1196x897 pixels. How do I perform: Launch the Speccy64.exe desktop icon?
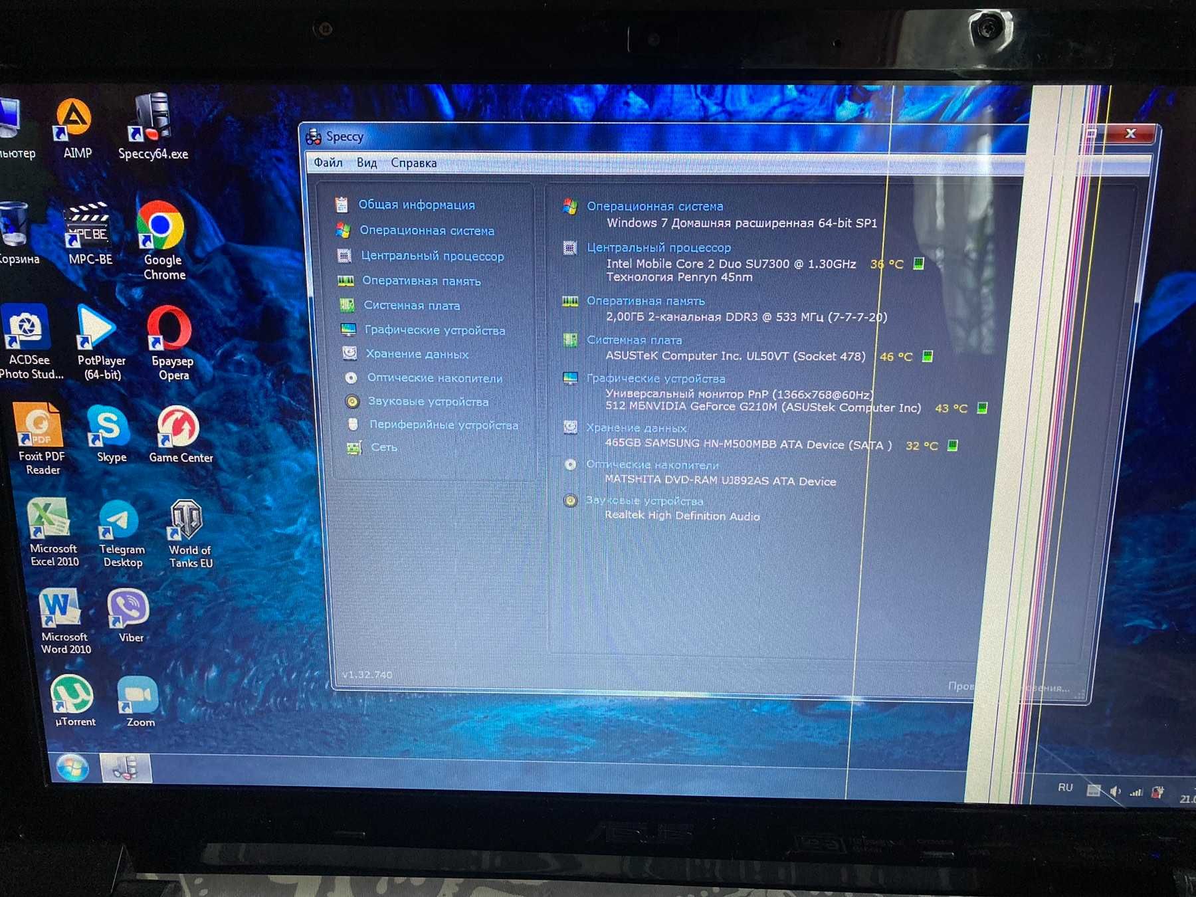153,127
